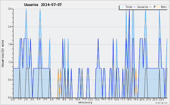Click the 19 h x-axis label
Viewport: 170px width, 105px height.
[135, 99]
